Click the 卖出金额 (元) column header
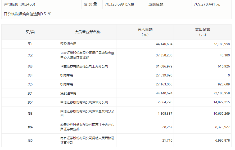This screenshot has height=150, width=235. 202,32
